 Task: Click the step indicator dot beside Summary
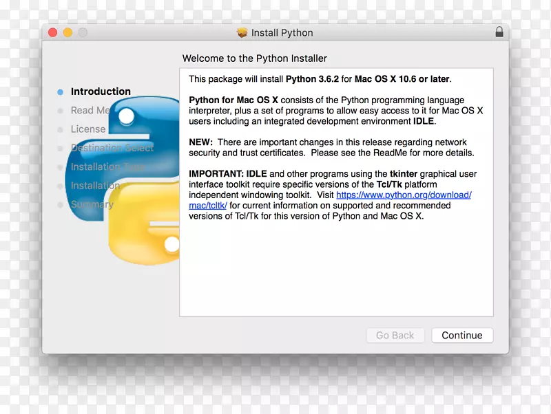coord(61,204)
